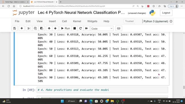Click the Epoch: 90 output line
Viewport: 185px width, 104px height.
point(102,79)
